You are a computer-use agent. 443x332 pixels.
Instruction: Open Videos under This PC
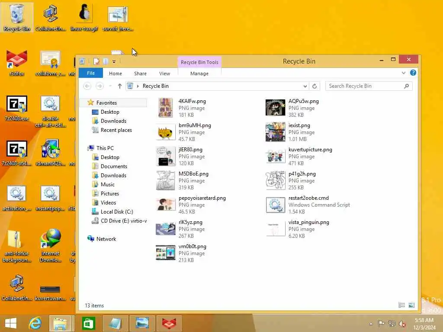tap(108, 202)
